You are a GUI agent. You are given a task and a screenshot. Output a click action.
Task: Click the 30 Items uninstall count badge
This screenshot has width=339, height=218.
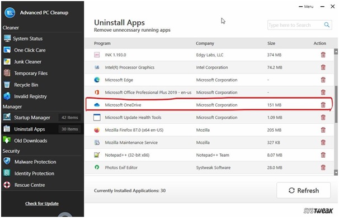click(x=69, y=129)
